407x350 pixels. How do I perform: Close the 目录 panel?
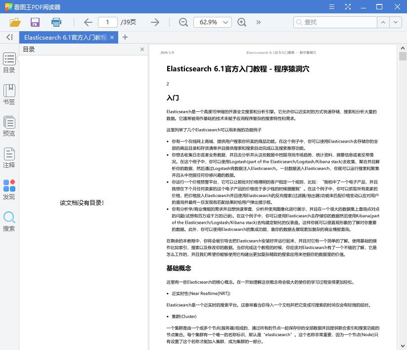click(142, 50)
